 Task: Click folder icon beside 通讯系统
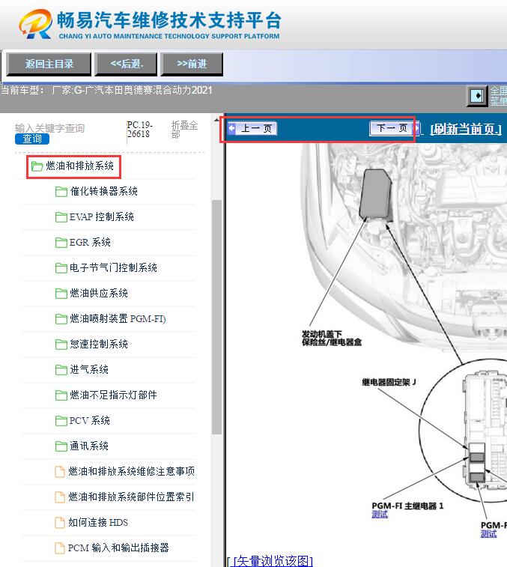[x=61, y=446]
